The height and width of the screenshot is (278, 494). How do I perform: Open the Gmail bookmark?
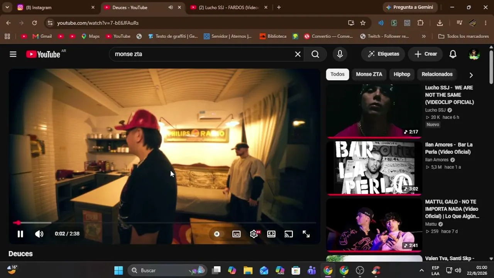[x=42, y=36]
